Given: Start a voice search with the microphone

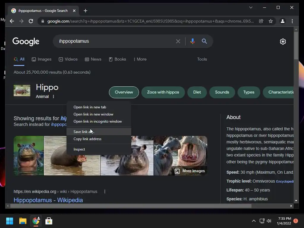Looking at the screenshot, I should [x=192, y=41].
